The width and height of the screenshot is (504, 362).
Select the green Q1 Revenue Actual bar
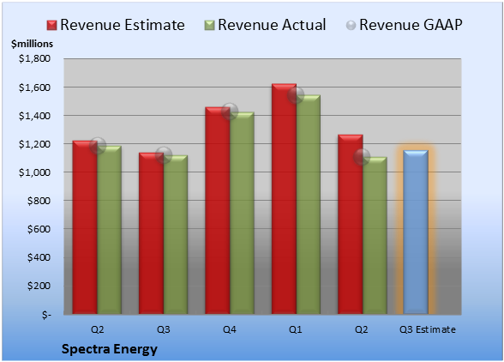(x=309, y=204)
